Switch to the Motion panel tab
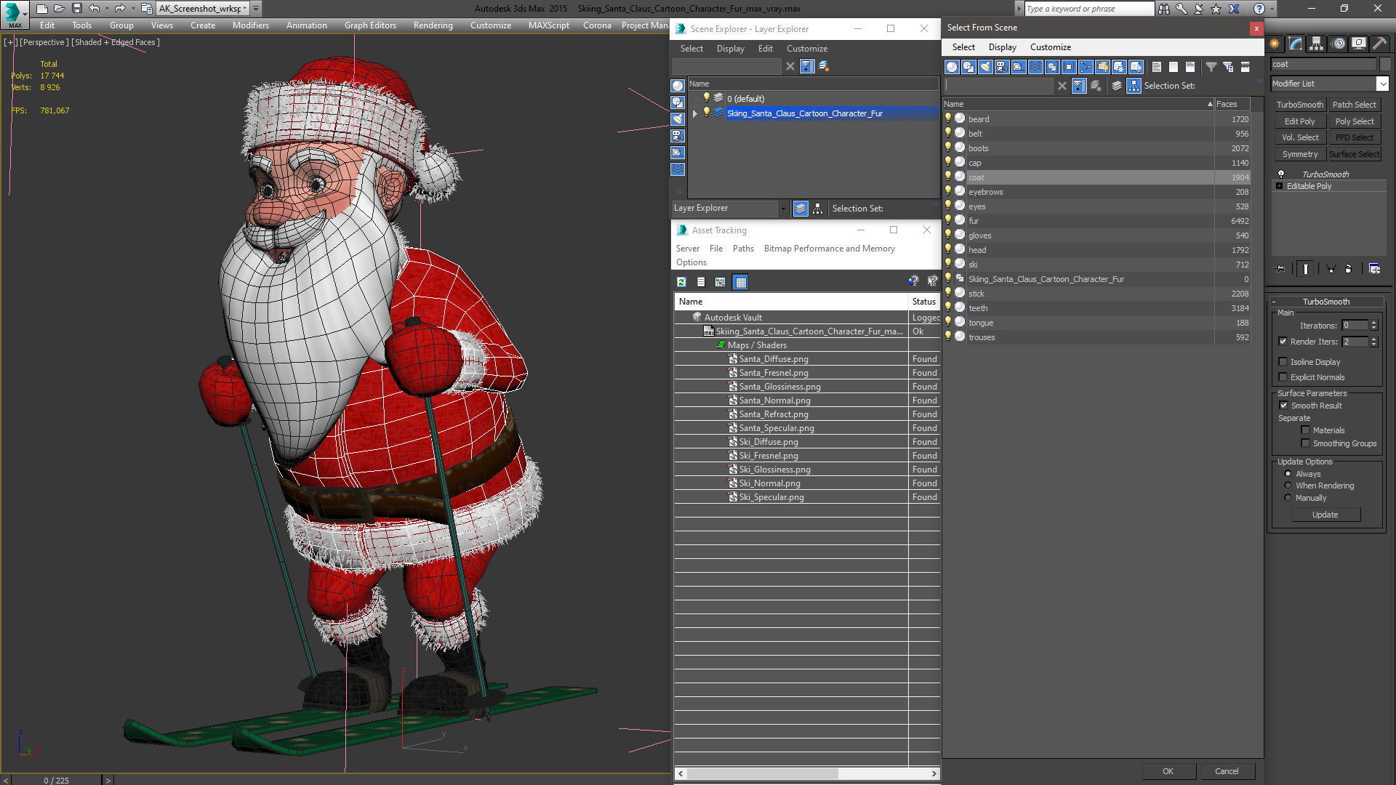This screenshot has height=785, width=1396. point(1338,44)
